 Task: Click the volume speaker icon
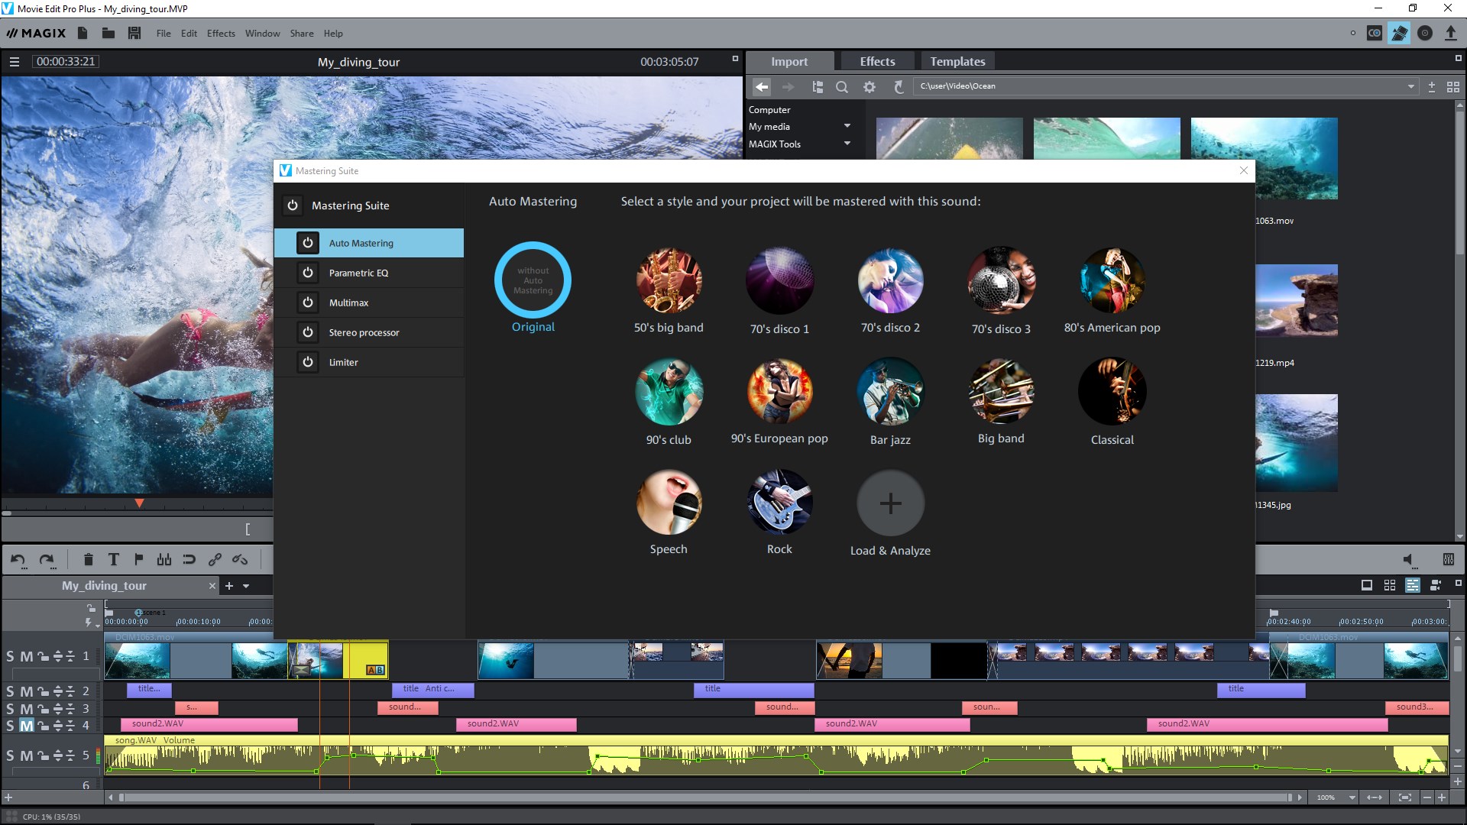tap(1409, 560)
